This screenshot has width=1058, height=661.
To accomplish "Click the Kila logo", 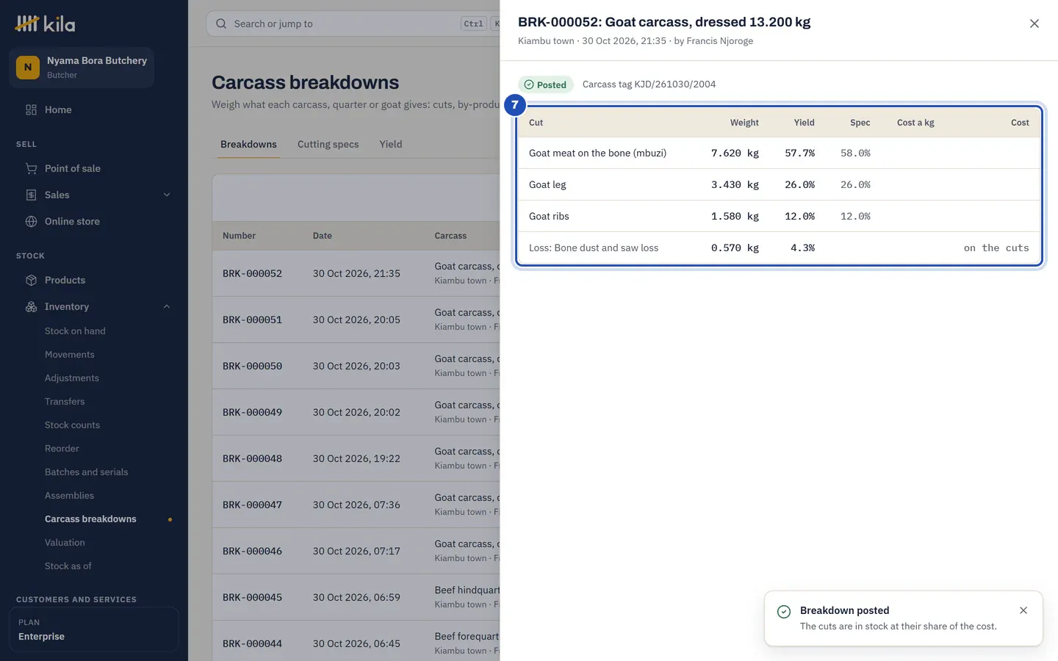I will click(45, 24).
